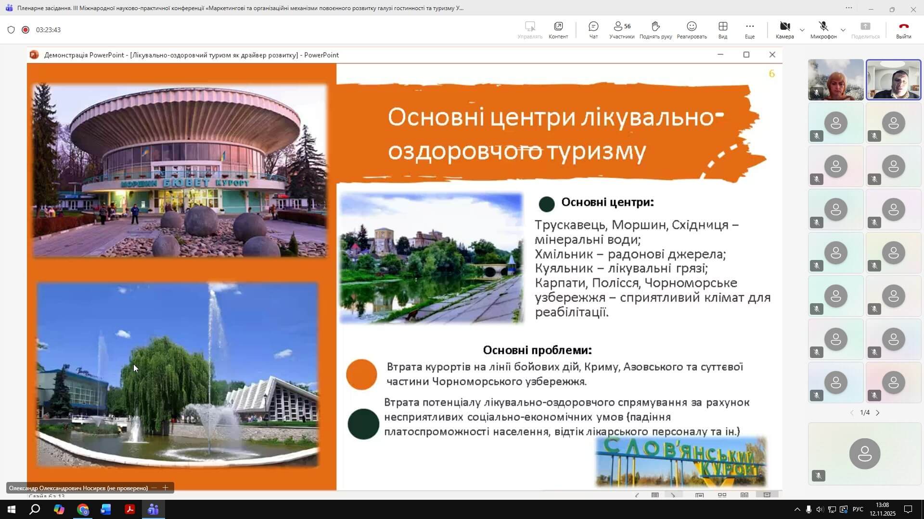Show the participants list

click(621, 30)
